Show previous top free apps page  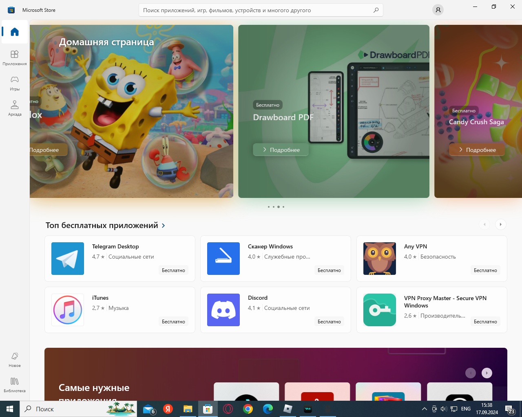[484, 224]
